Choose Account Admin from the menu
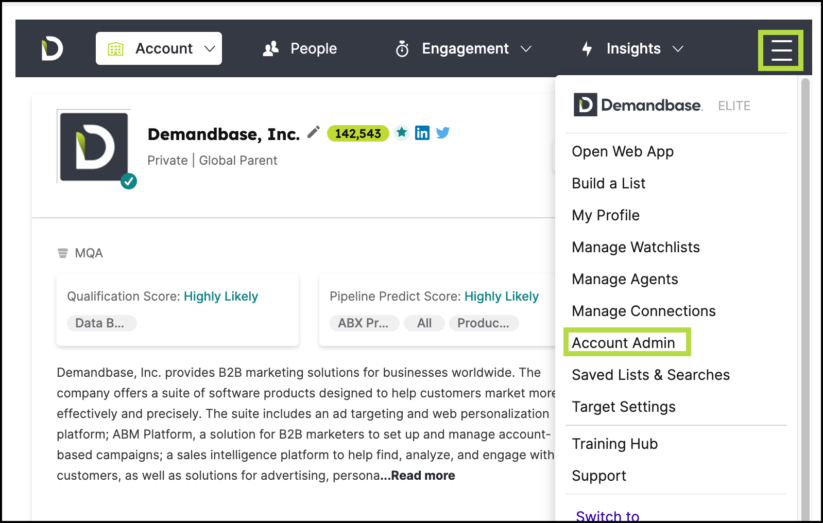This screenshot has height=523, width=823. pyautogui.click(x=623, y=343)
